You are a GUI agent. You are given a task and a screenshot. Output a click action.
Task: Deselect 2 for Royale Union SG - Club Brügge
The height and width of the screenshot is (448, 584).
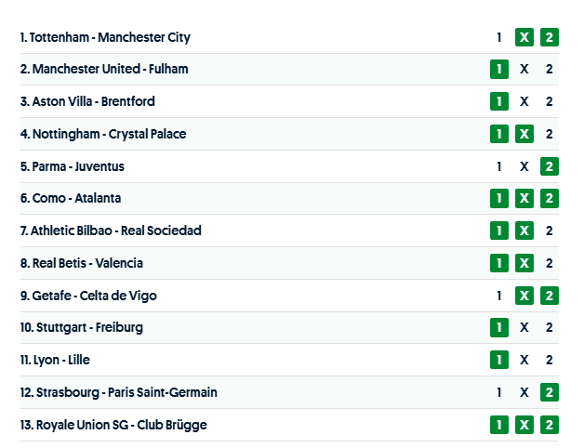point(550,425)
